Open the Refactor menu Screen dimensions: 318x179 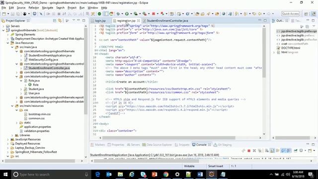click(34, 8)
